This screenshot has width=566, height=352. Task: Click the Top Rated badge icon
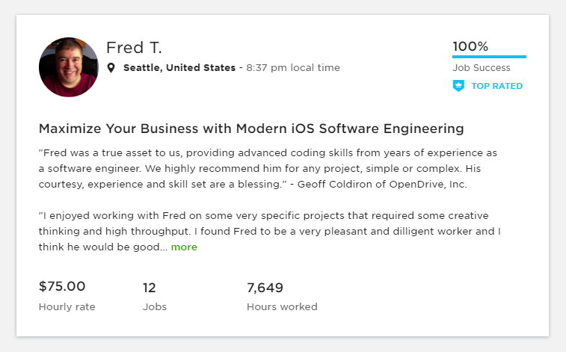pos(458,86)
